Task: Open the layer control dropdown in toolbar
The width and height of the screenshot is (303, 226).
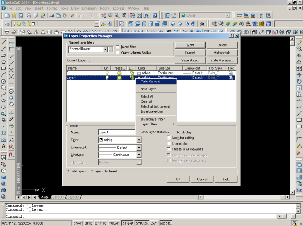Action: coord(96,24)
